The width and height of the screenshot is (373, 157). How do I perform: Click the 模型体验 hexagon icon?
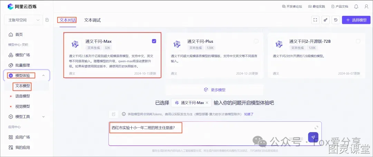tap(10, 75)
